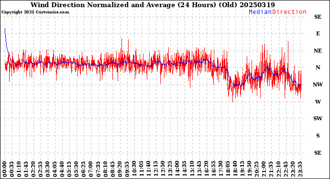330x179 pixels.
Task: Select the S axis label
Action: click(x=318, y=136)
